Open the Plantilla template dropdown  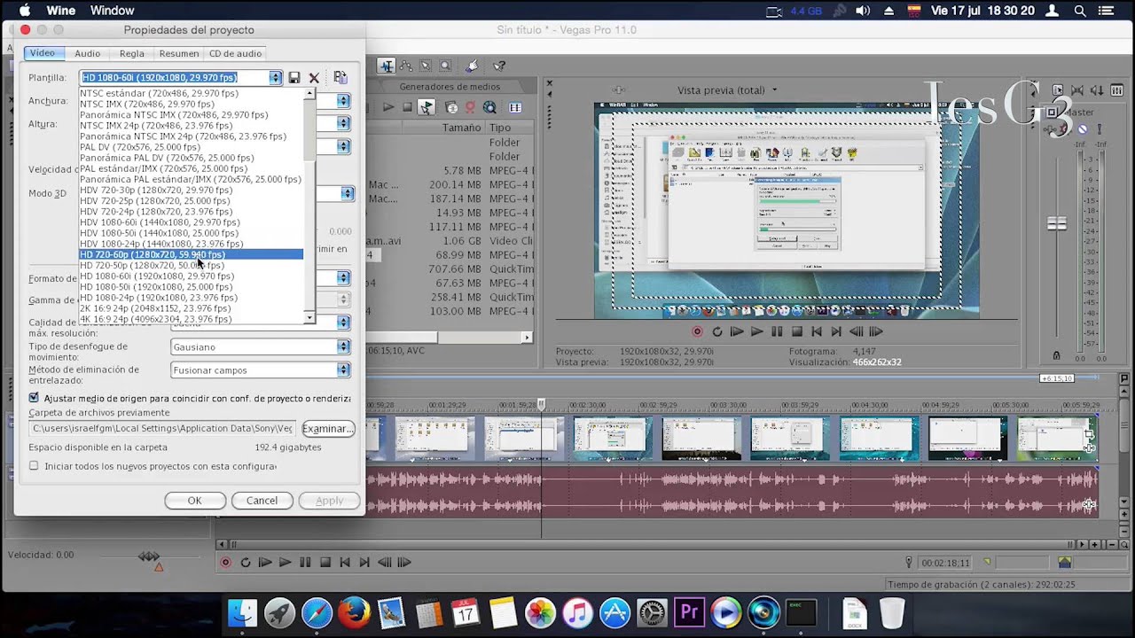pos(276,78)
